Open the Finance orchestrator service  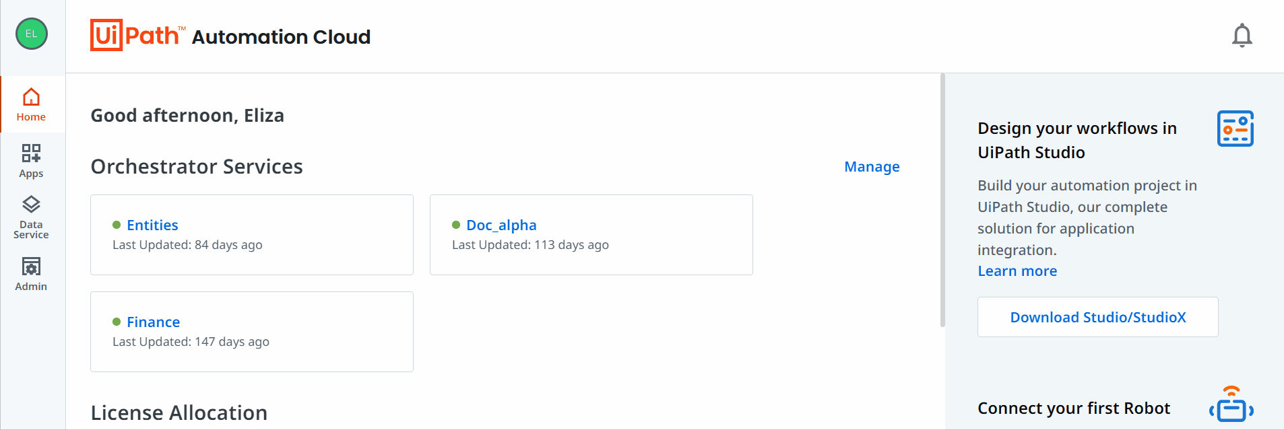[153, 322]
